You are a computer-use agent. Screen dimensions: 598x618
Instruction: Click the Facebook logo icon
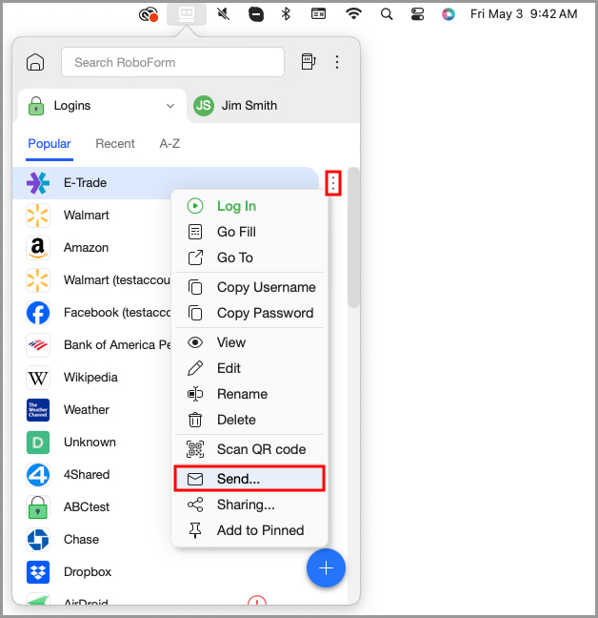tap(38, 313)
